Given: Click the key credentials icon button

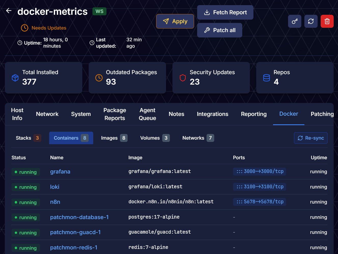Looking at the screenshot, I should [x=295, y=21].
